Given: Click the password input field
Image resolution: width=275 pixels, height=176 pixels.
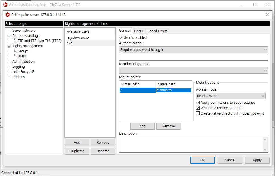Looking at the screenshot, I should click(x=193, y=57).
